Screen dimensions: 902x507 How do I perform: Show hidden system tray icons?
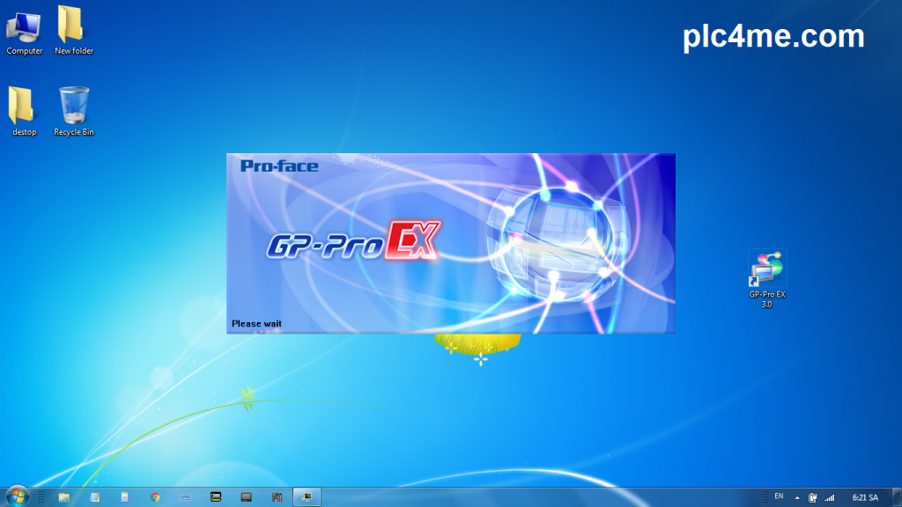coord(797,497)
